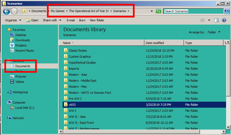This screenshot has width=231, height=135.
Task: Click the change view icon
Action: (x=202, y=20)
